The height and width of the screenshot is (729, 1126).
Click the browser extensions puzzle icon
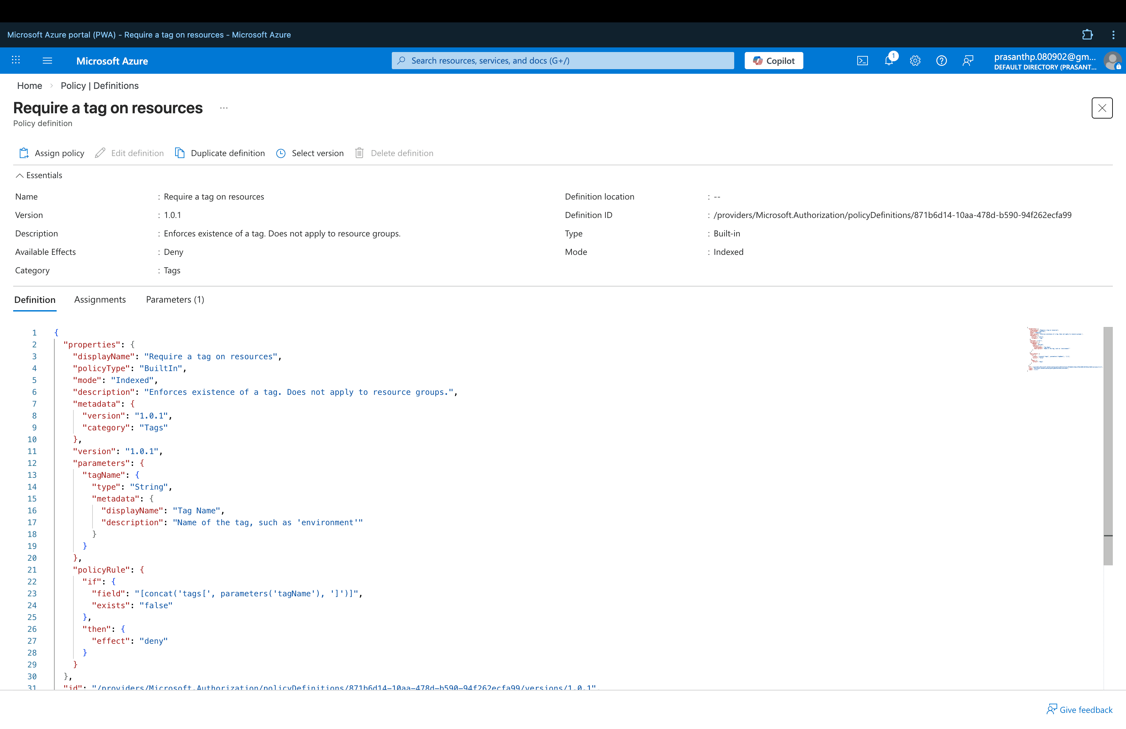coord(1087,35)
